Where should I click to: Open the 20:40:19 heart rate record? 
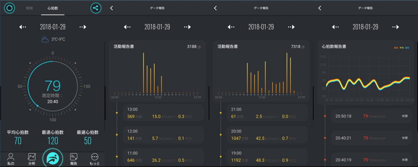[371, 160]
